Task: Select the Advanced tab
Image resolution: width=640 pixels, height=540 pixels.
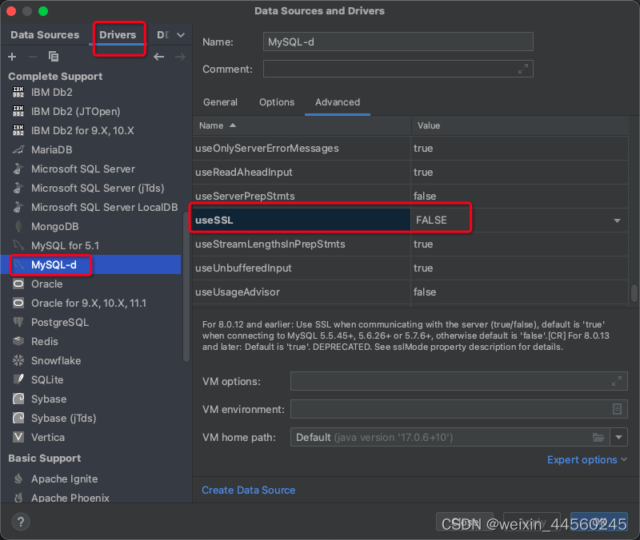Action: tap(338, 102)
